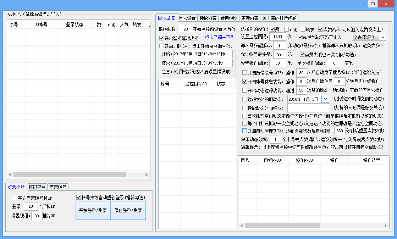Close the application window
Viewport: 397px width, 239px height.
386,4
